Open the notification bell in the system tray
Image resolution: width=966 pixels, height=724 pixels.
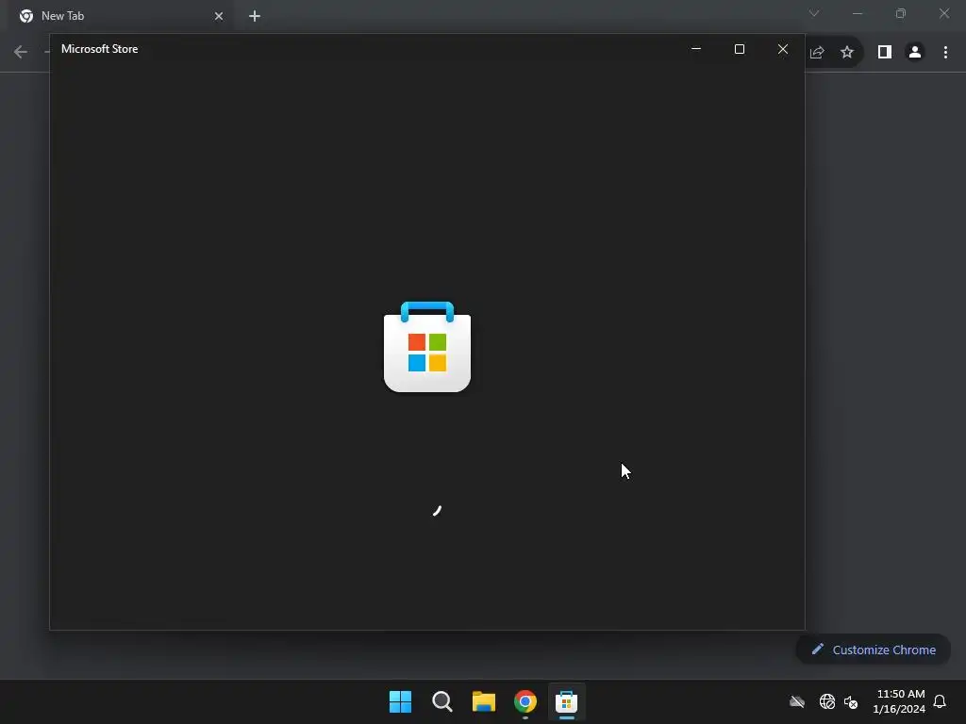[x=940, y=701]
